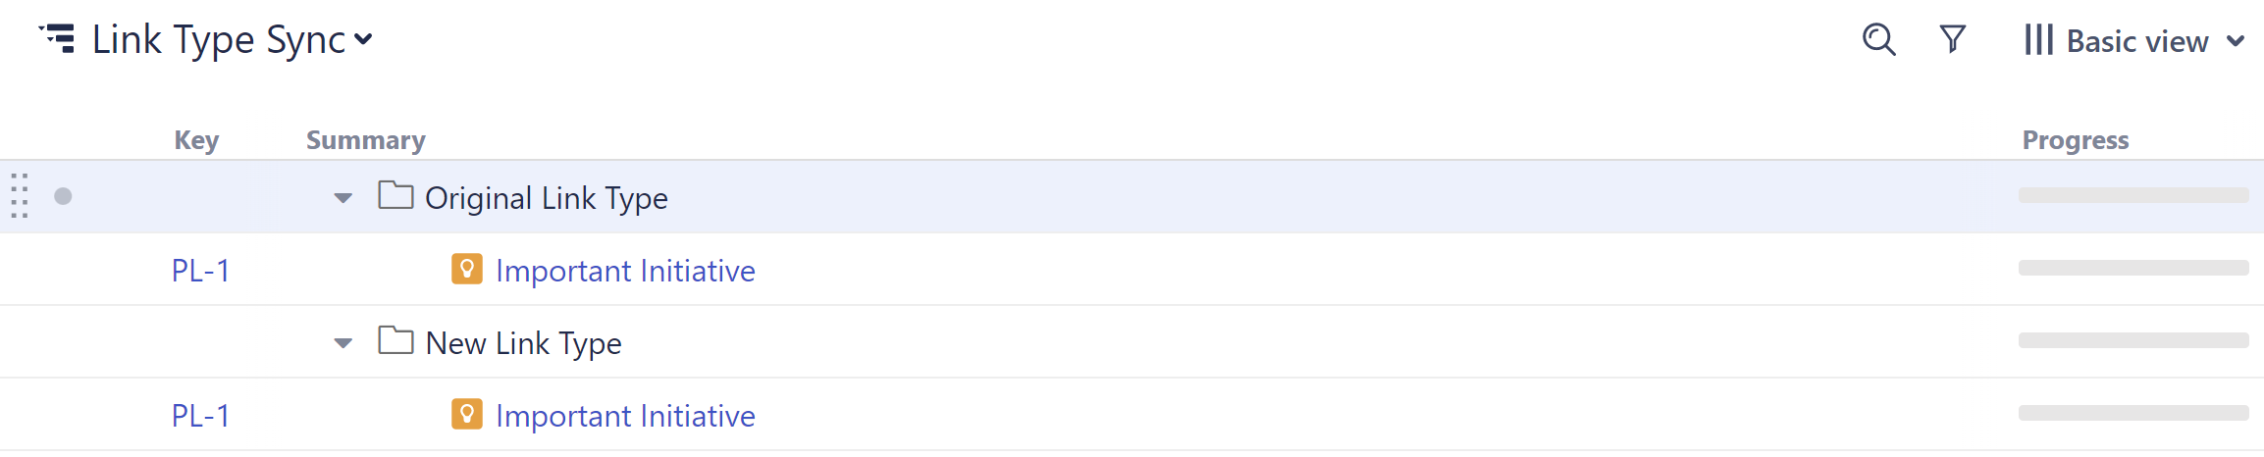Open the Link Type Sync structure dropdown
The width and height of the screenshot is (2264, 457).
point(363,40)
